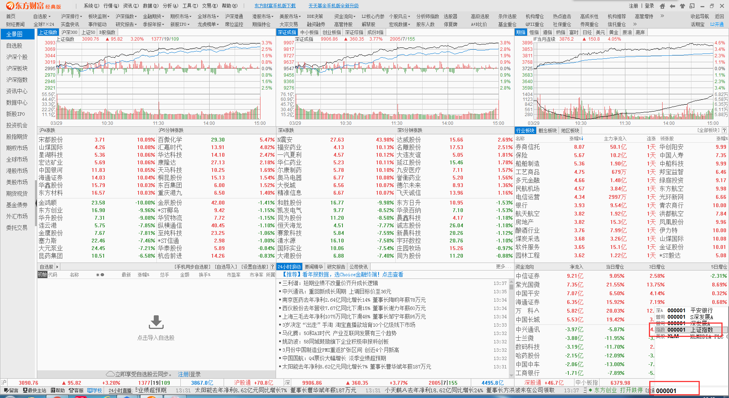The width and height of the screenshot is (729, 398).
Task: Click 中信证券 in 资金流向 list
Action: (x=527, y=276)
